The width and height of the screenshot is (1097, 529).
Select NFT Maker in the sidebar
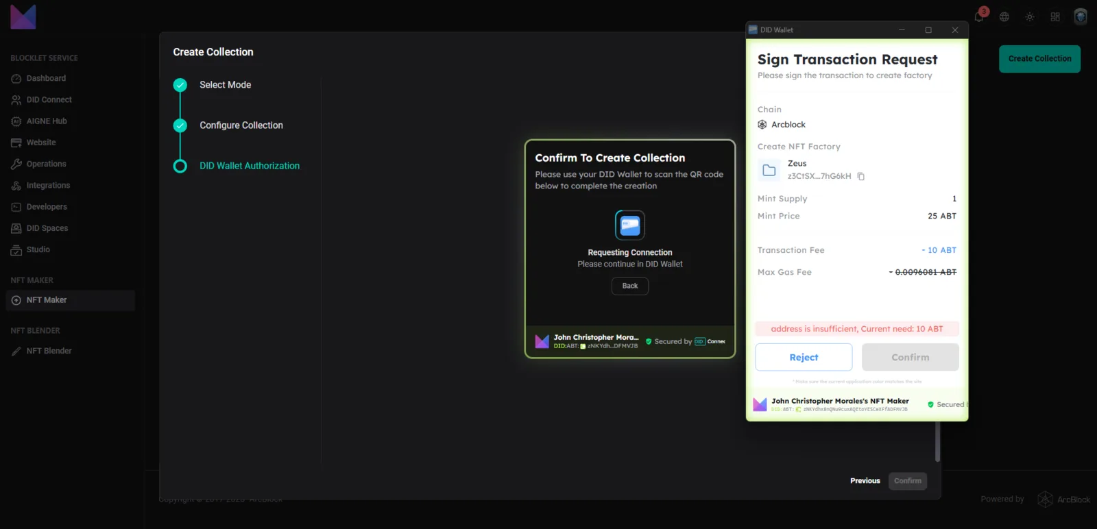(x=71, y=300)
